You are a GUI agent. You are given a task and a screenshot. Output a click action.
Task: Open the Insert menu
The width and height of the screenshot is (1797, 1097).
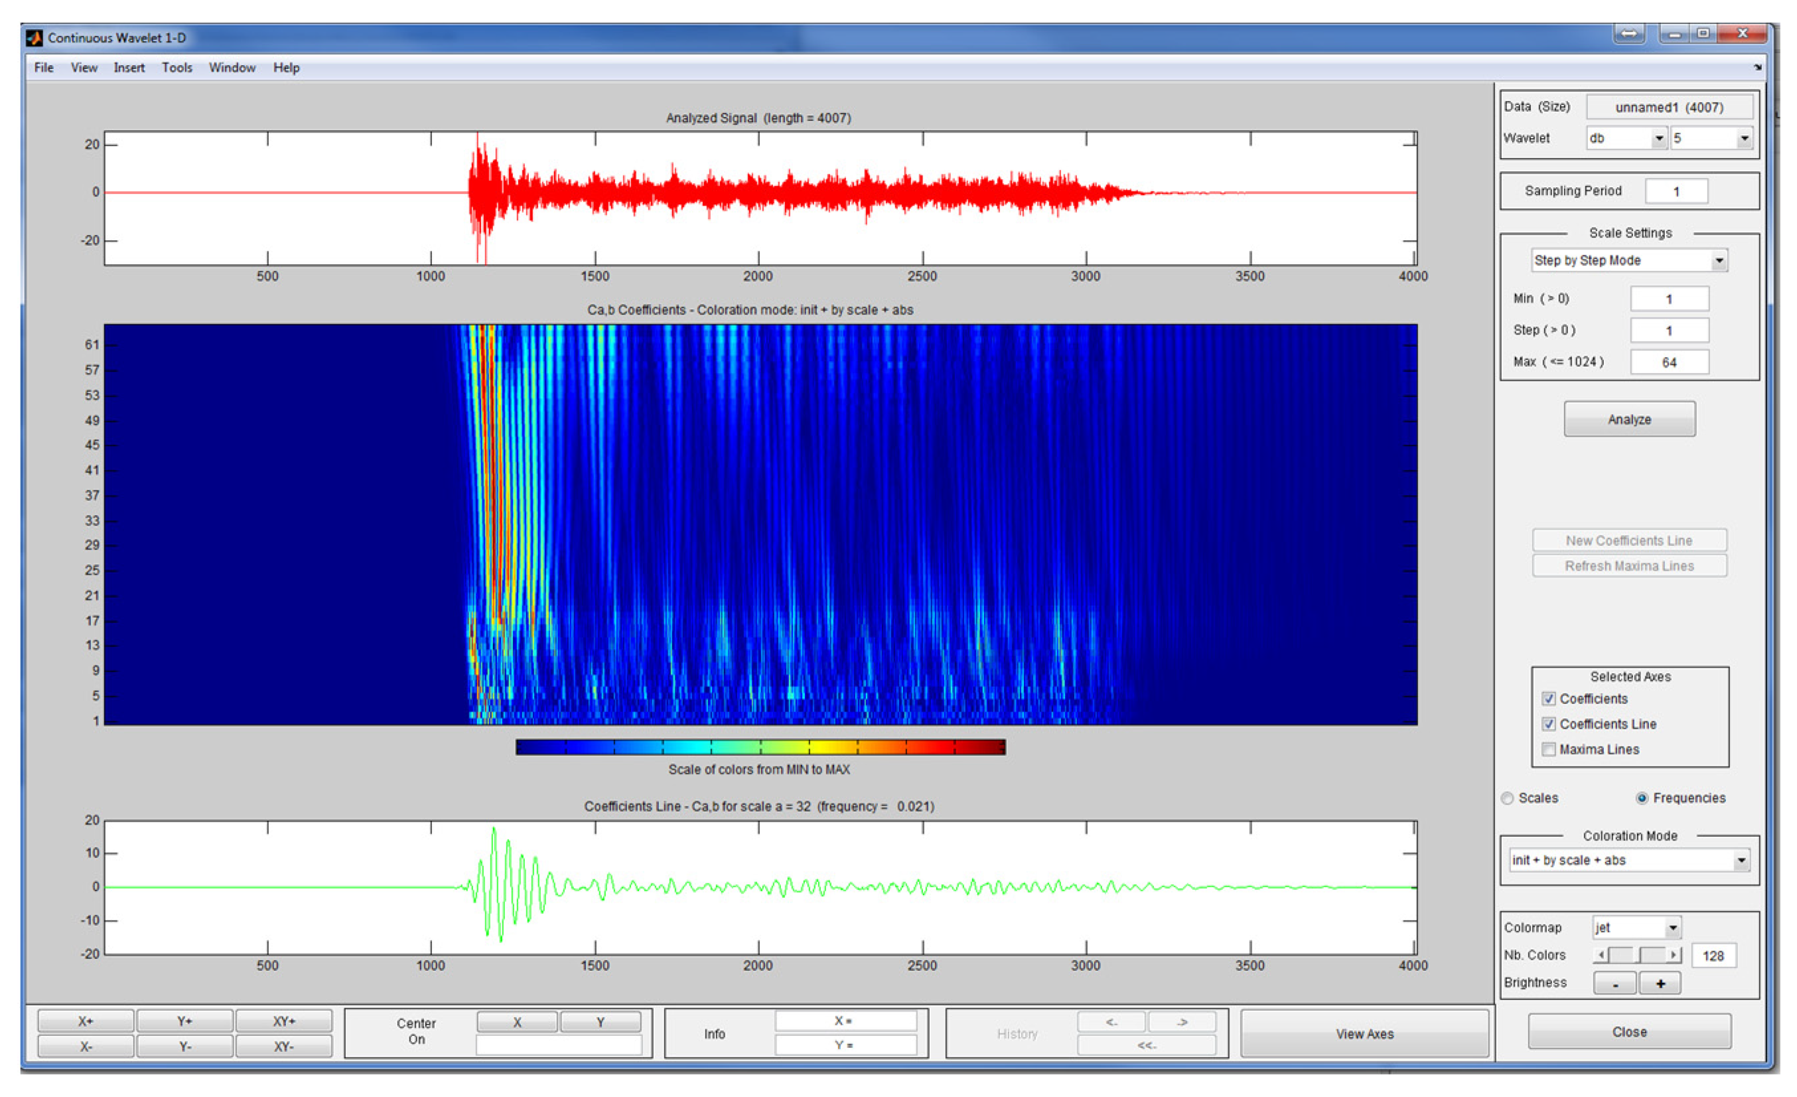(x=128, y=68)
